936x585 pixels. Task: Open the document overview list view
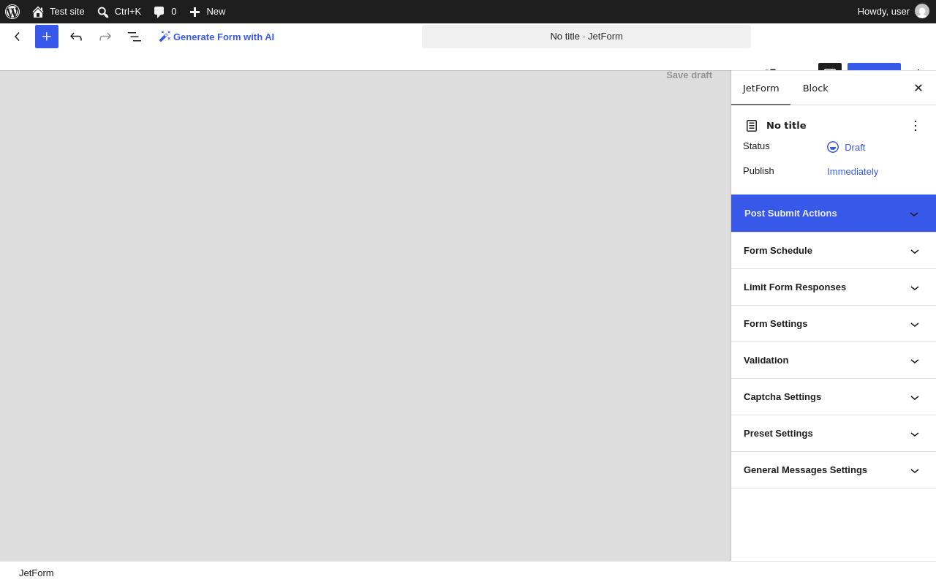[135, 37]
